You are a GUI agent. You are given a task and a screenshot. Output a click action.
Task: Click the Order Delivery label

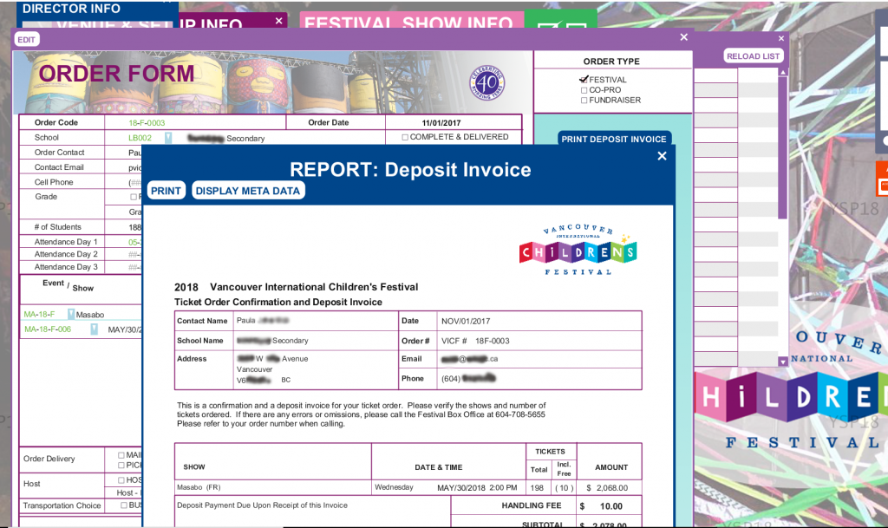49,459
